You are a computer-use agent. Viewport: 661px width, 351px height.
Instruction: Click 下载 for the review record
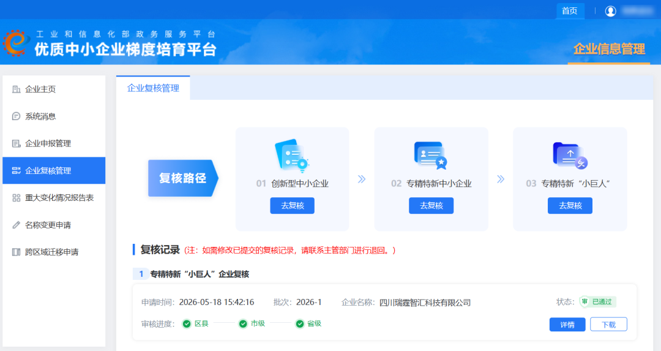pyautogui.click(x=609, y=325)
